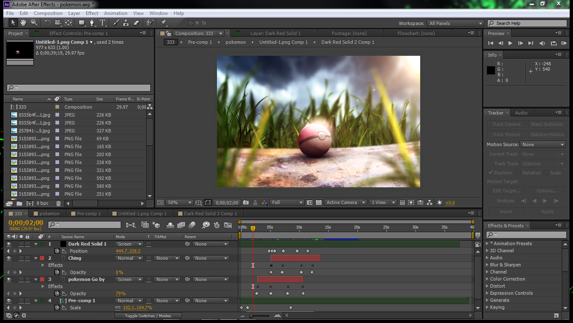Select the Brush tool
The width and height of the screenshot is (573, 323).
116,23
